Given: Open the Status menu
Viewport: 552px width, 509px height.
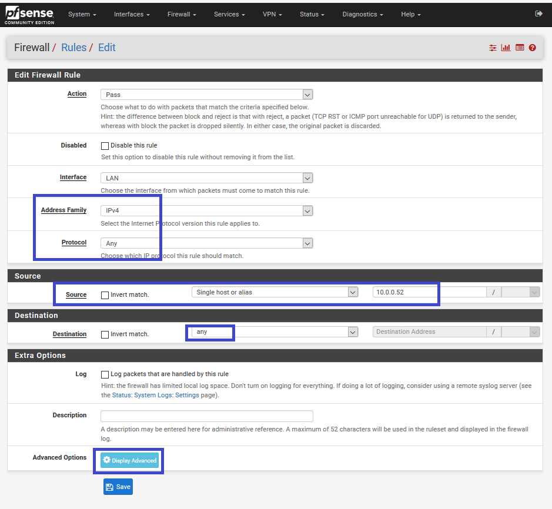Looking at the screenshot, I should tap(312, 15).
